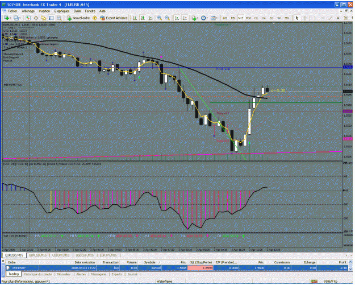
Task: Open the Journal terminal tab
Action: tap(132, 274)
